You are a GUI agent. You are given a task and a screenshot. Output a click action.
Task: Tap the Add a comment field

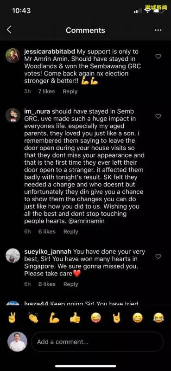click(97, 342)
